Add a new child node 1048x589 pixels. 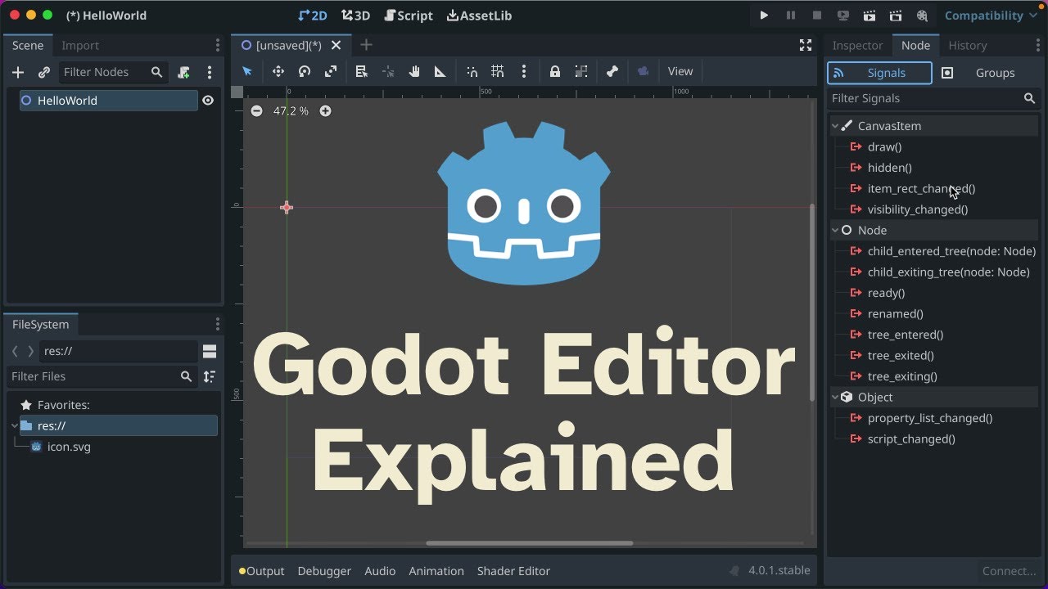pos(18,73)
